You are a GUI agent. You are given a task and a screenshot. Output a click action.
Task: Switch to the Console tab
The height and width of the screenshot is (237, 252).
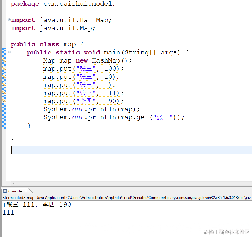click(15, 191)
